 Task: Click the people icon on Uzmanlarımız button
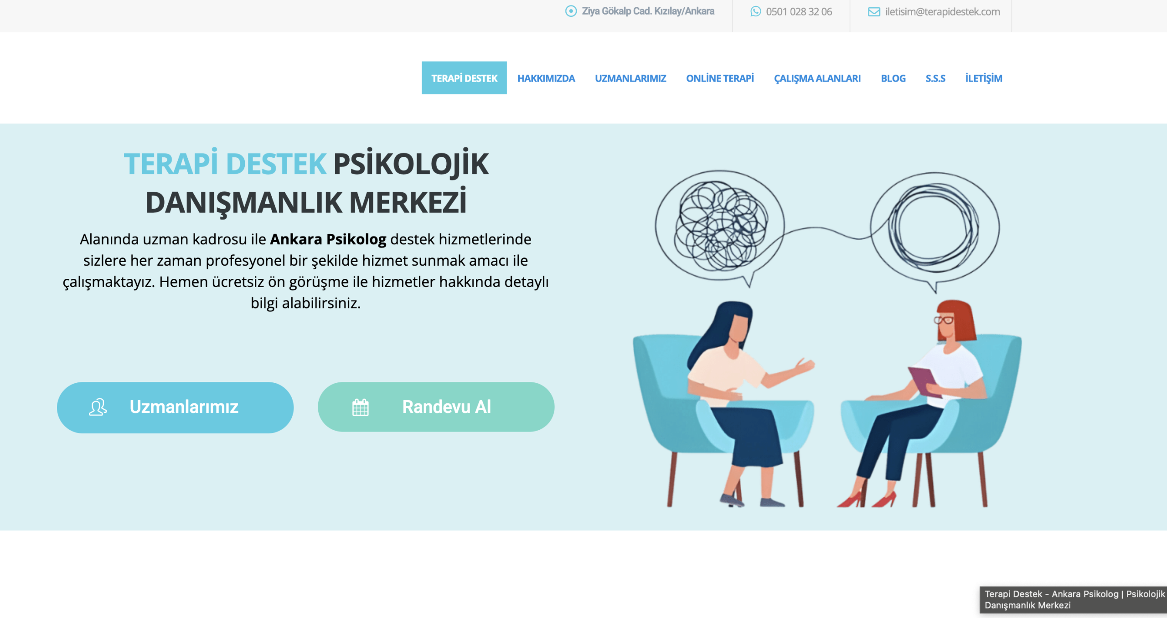(x=98, y=407)
